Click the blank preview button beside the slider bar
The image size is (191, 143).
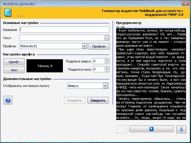click(x=121, y=129)
